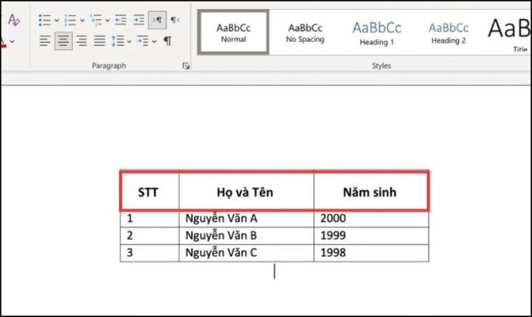
Task: Open the numbering library dropdown arrow
Action: point(82,21)
